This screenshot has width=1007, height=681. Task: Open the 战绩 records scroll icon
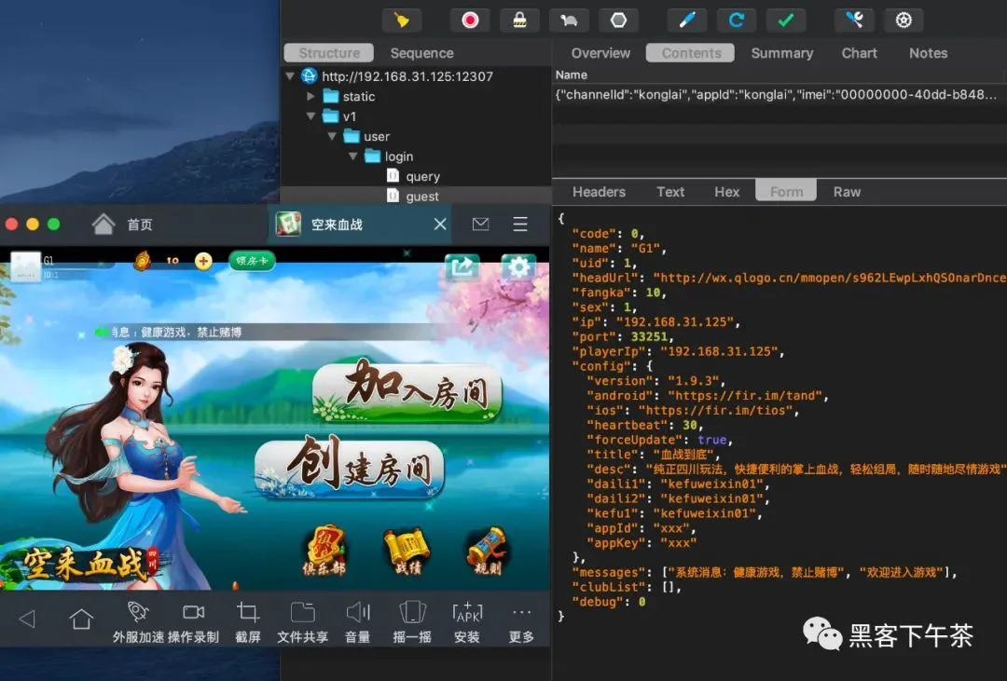(407, 550)
